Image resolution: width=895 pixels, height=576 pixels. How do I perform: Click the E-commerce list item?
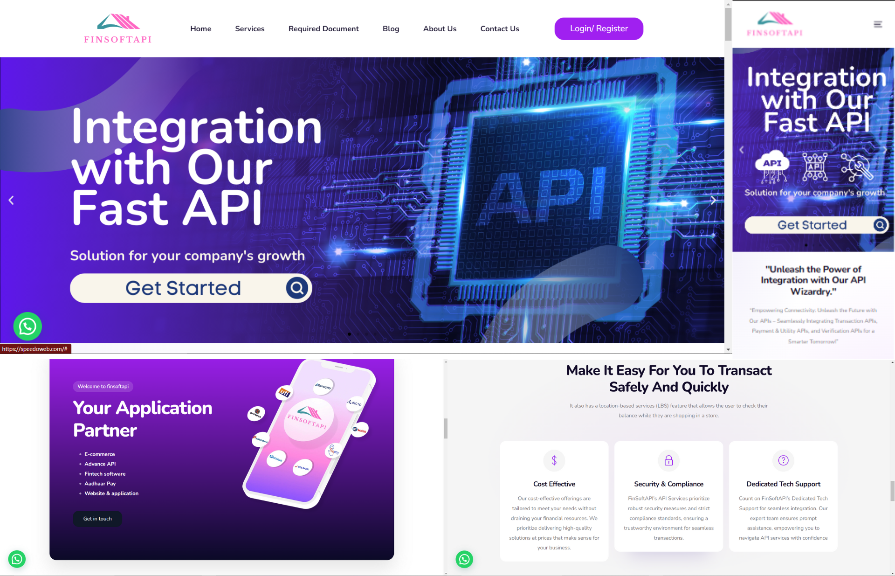click(x=99, y=454)
